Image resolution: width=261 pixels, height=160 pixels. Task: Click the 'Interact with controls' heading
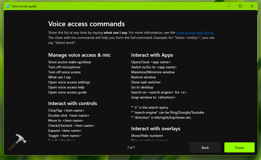click(73, 103)
